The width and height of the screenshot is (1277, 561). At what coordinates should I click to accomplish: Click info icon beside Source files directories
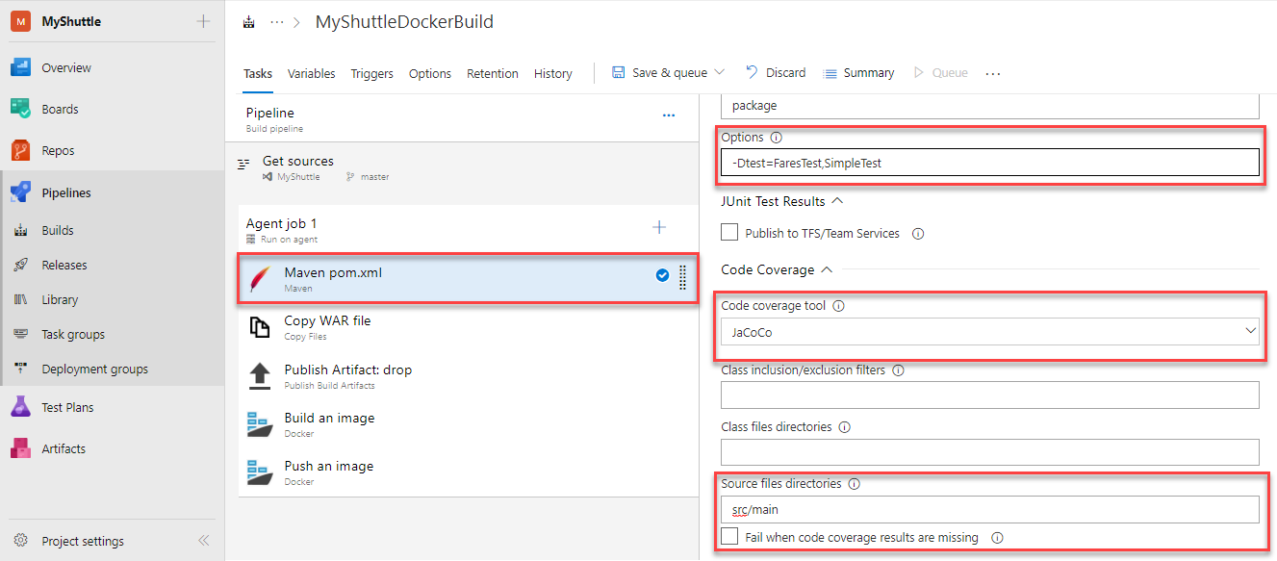[x=854, y=484]
